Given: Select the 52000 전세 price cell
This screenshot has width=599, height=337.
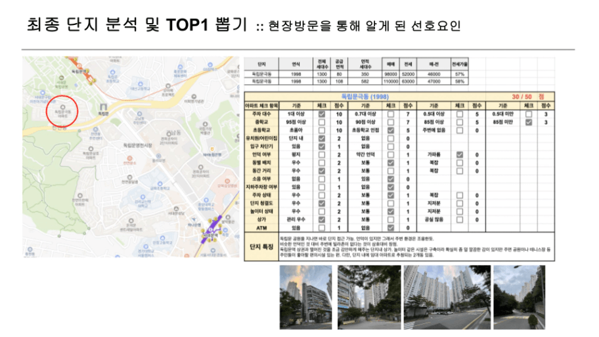Looking at the screenshot, I should 408,74.
